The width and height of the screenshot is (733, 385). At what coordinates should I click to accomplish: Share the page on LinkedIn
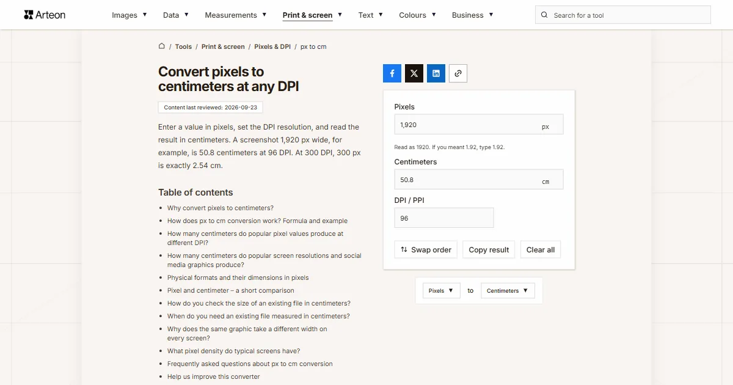(x=436, y=73)
